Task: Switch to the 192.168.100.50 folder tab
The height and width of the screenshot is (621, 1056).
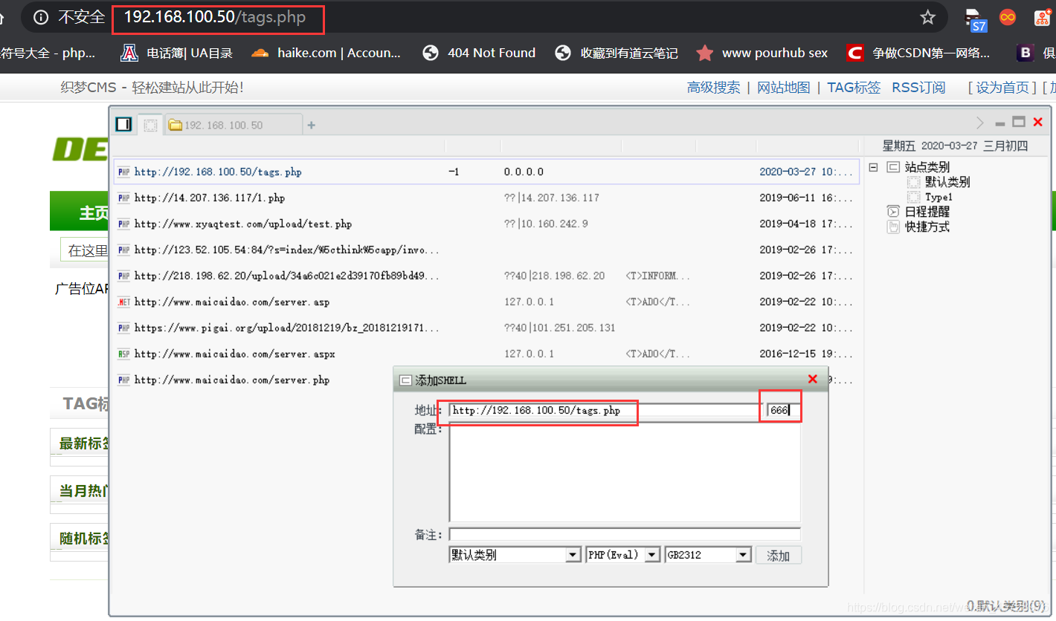Action: [232, 125]
